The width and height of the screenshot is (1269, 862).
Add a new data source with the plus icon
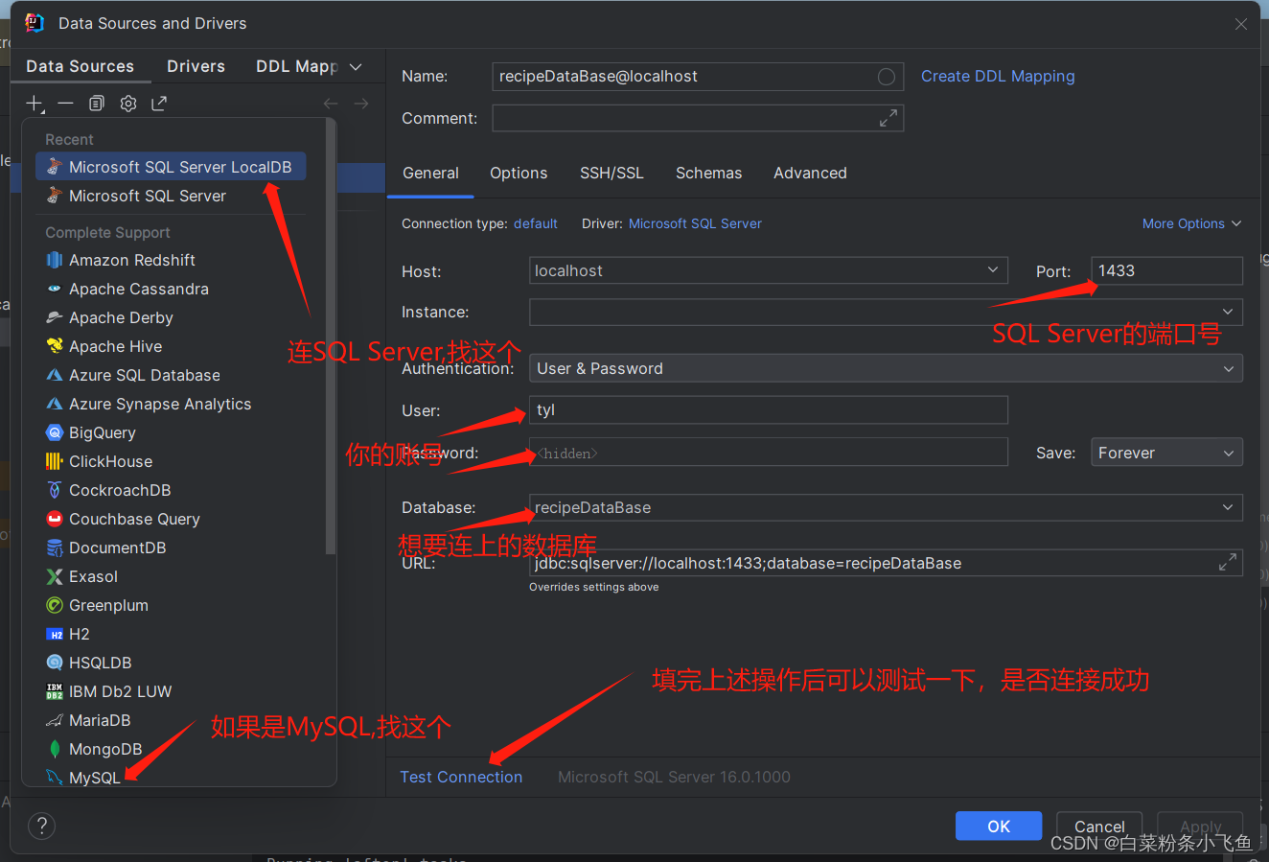coord(35,103)
